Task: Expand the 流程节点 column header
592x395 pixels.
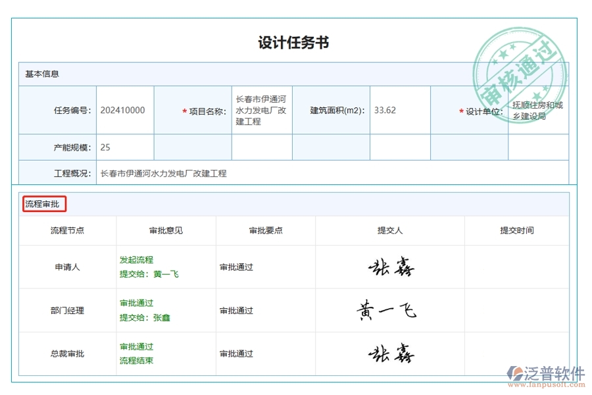Action: (68, 230)
